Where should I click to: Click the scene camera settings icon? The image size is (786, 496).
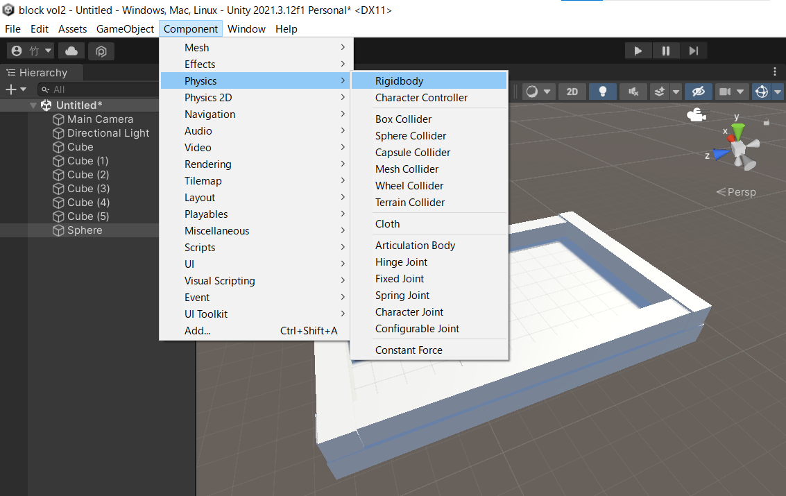point(725,92)
